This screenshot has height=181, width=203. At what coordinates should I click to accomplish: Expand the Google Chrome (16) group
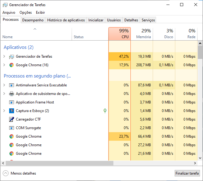4,65
